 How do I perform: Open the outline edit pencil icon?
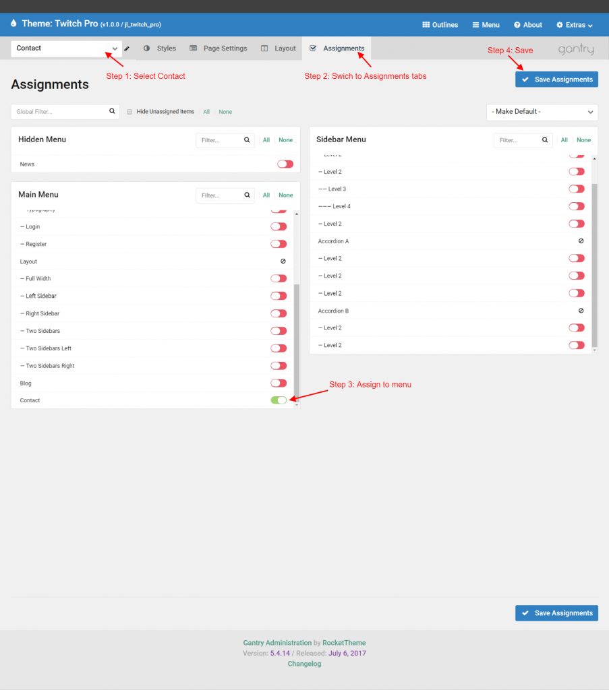click(127, 48)
